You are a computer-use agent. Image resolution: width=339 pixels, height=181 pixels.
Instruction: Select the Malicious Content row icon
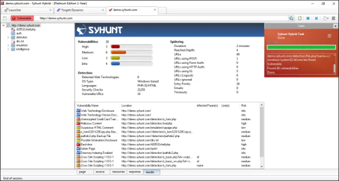coord(78,123)
